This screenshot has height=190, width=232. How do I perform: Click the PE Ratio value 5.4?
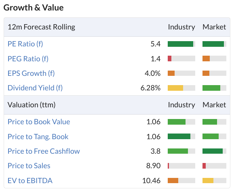click(156, 44)
